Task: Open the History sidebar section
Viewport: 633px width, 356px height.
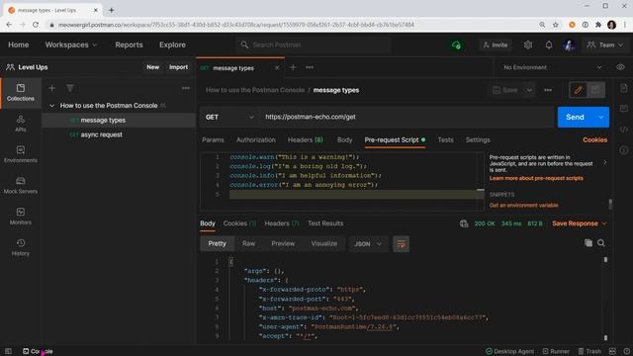Action: [20, 247]
